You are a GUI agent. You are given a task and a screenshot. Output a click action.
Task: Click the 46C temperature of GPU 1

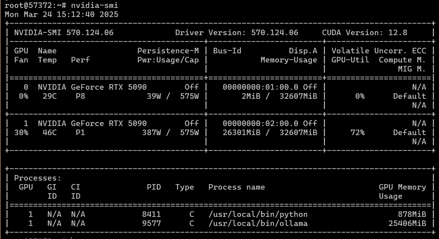tap(49, 132)
